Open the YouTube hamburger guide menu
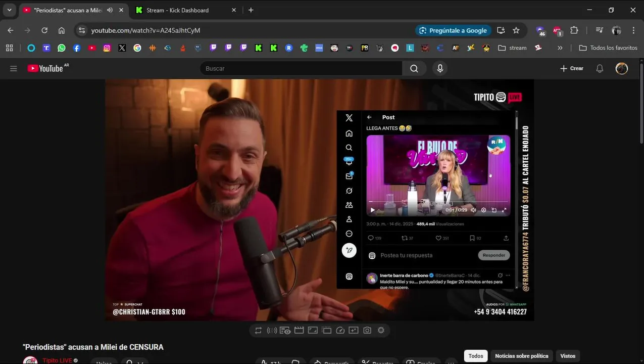Viewport: 644px width, 364px height. click(x=14, y=68)
